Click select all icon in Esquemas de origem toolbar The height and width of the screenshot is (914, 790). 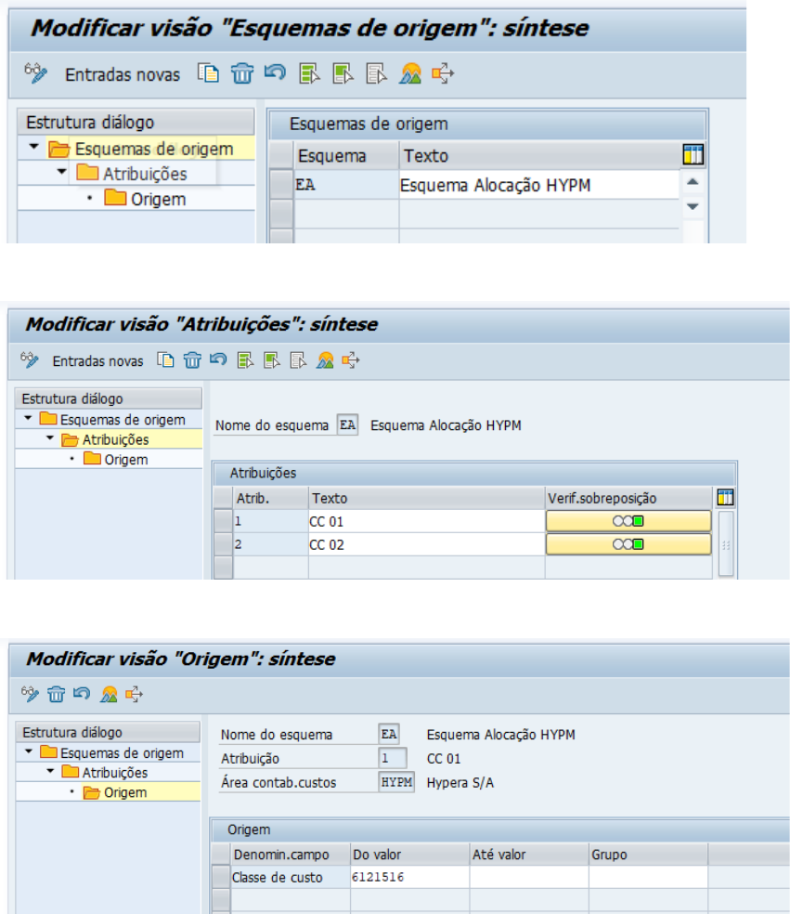point(309,74)
